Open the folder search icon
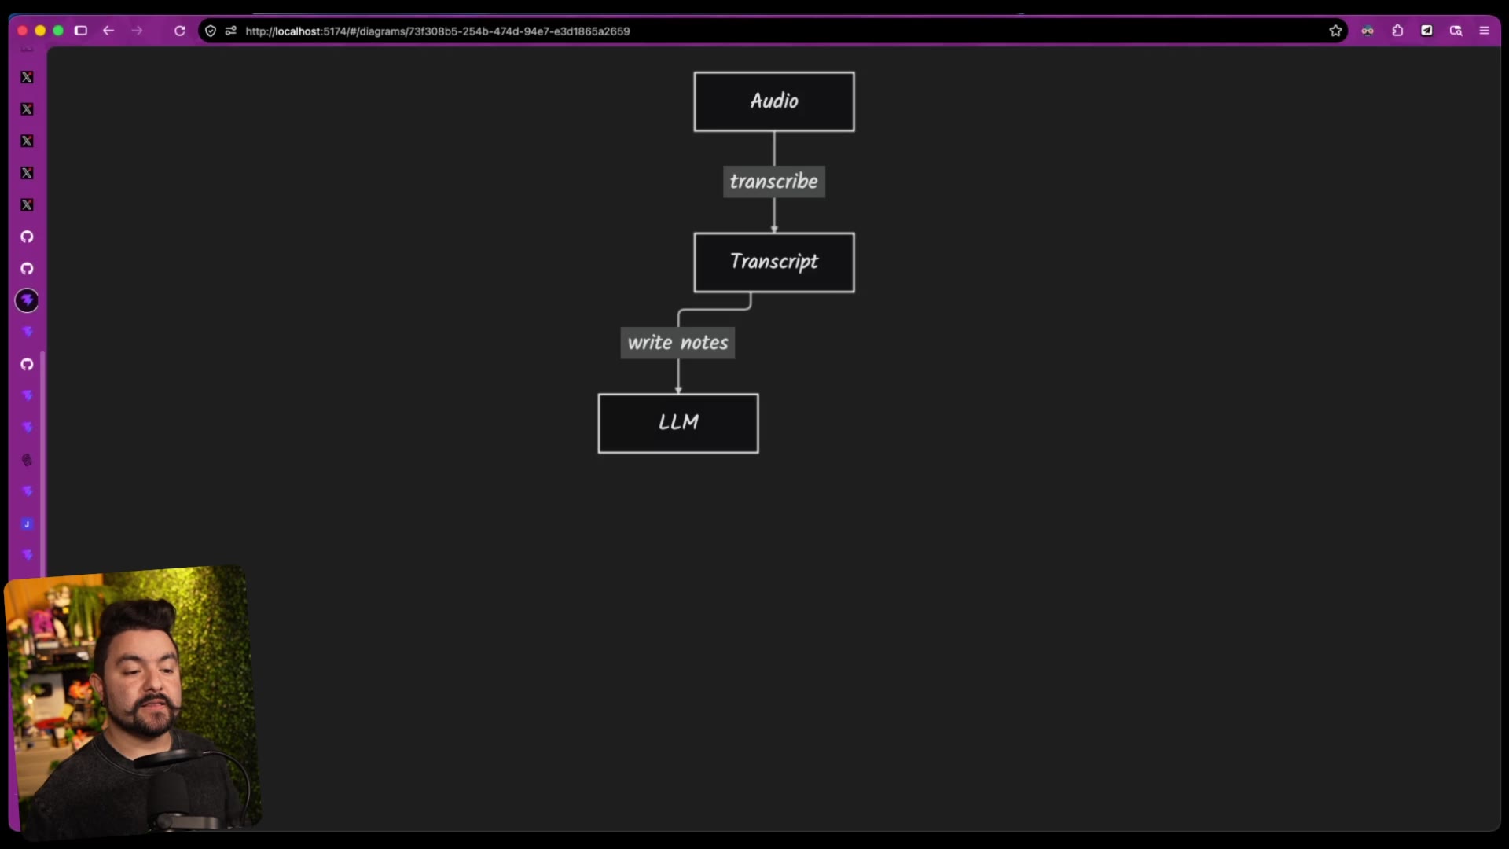The height and width of the screenshot is (849, 1509). pyautogui.click(x=1456, y=31)
